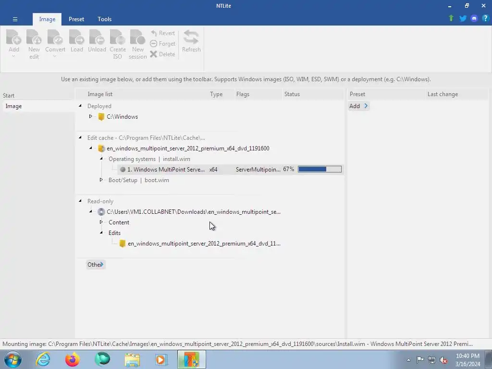Select the 1. Windows MultiPoint Server row
The image size is (492, 369).
tap(231, 170)
